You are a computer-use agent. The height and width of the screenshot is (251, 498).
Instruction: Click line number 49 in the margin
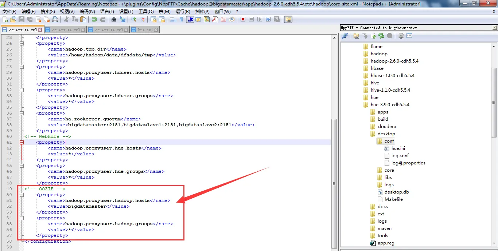coord(9,189)
